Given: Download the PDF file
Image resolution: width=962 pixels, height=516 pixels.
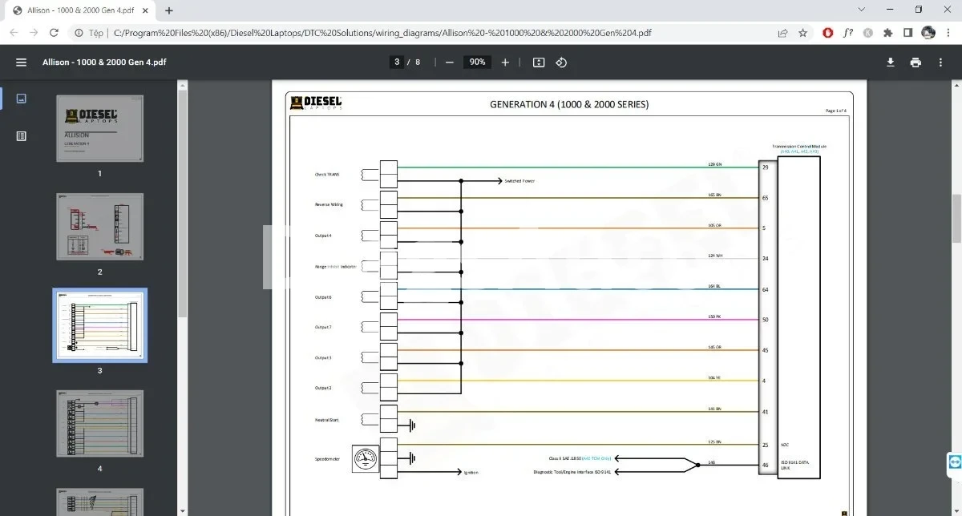Looking at the screenshot, I should point(890,62).
